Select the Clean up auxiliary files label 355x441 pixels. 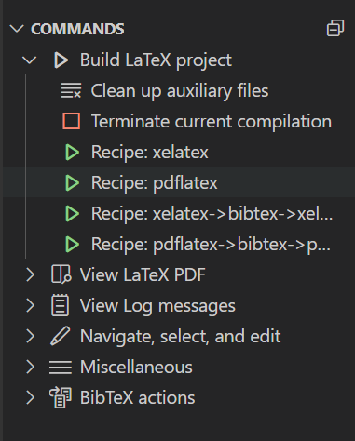pos(180,91)
